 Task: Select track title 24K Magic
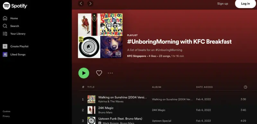[x=106, y=108]
